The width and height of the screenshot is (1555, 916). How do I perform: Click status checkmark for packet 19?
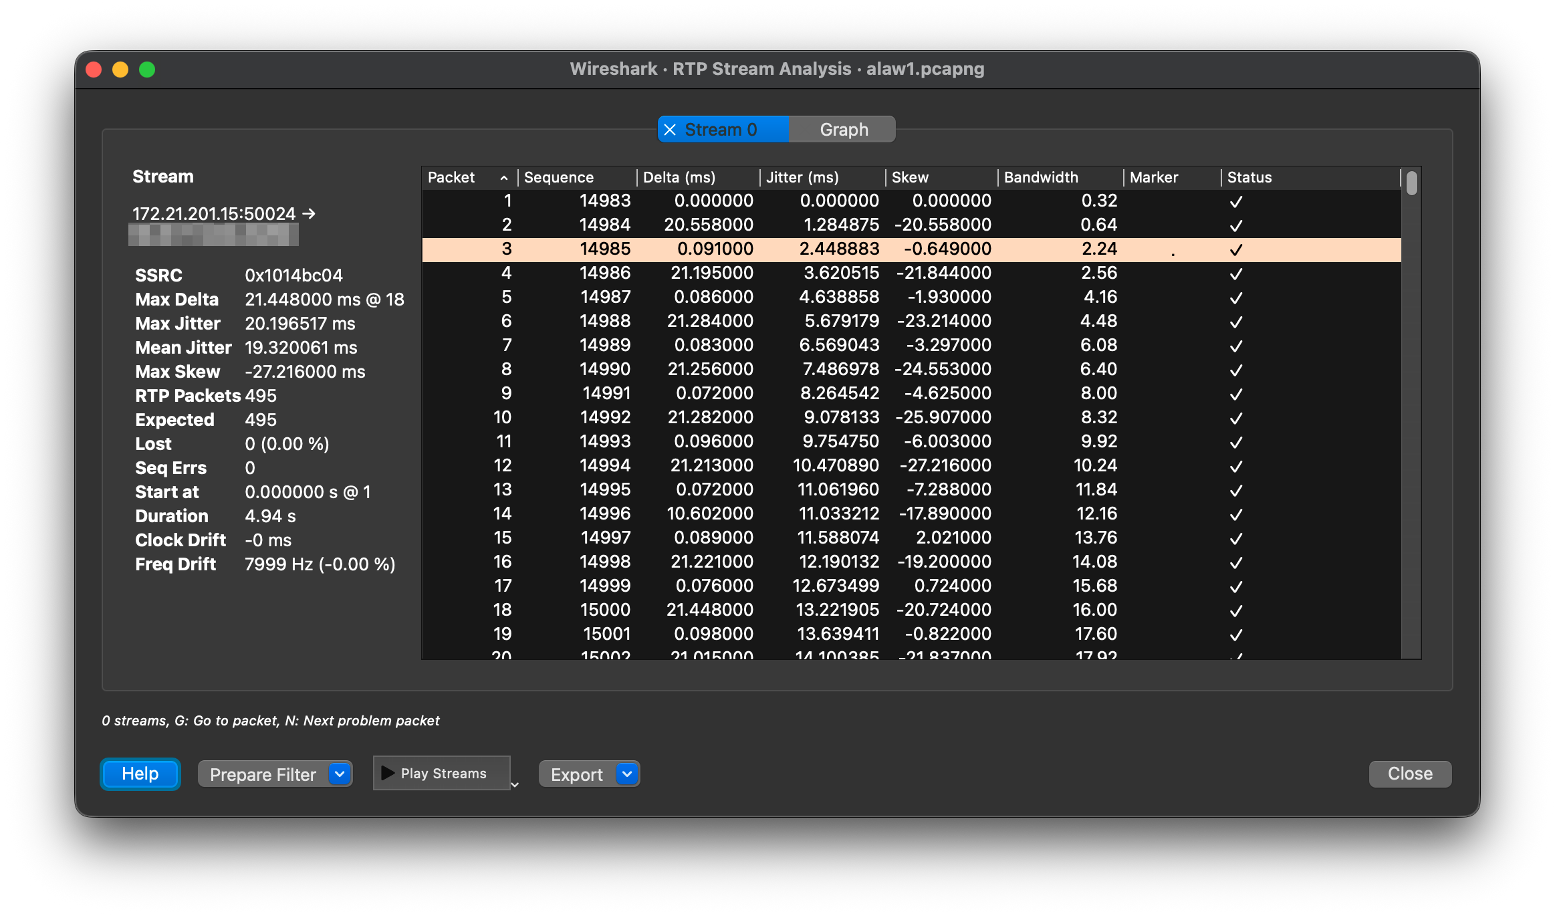1236,635
